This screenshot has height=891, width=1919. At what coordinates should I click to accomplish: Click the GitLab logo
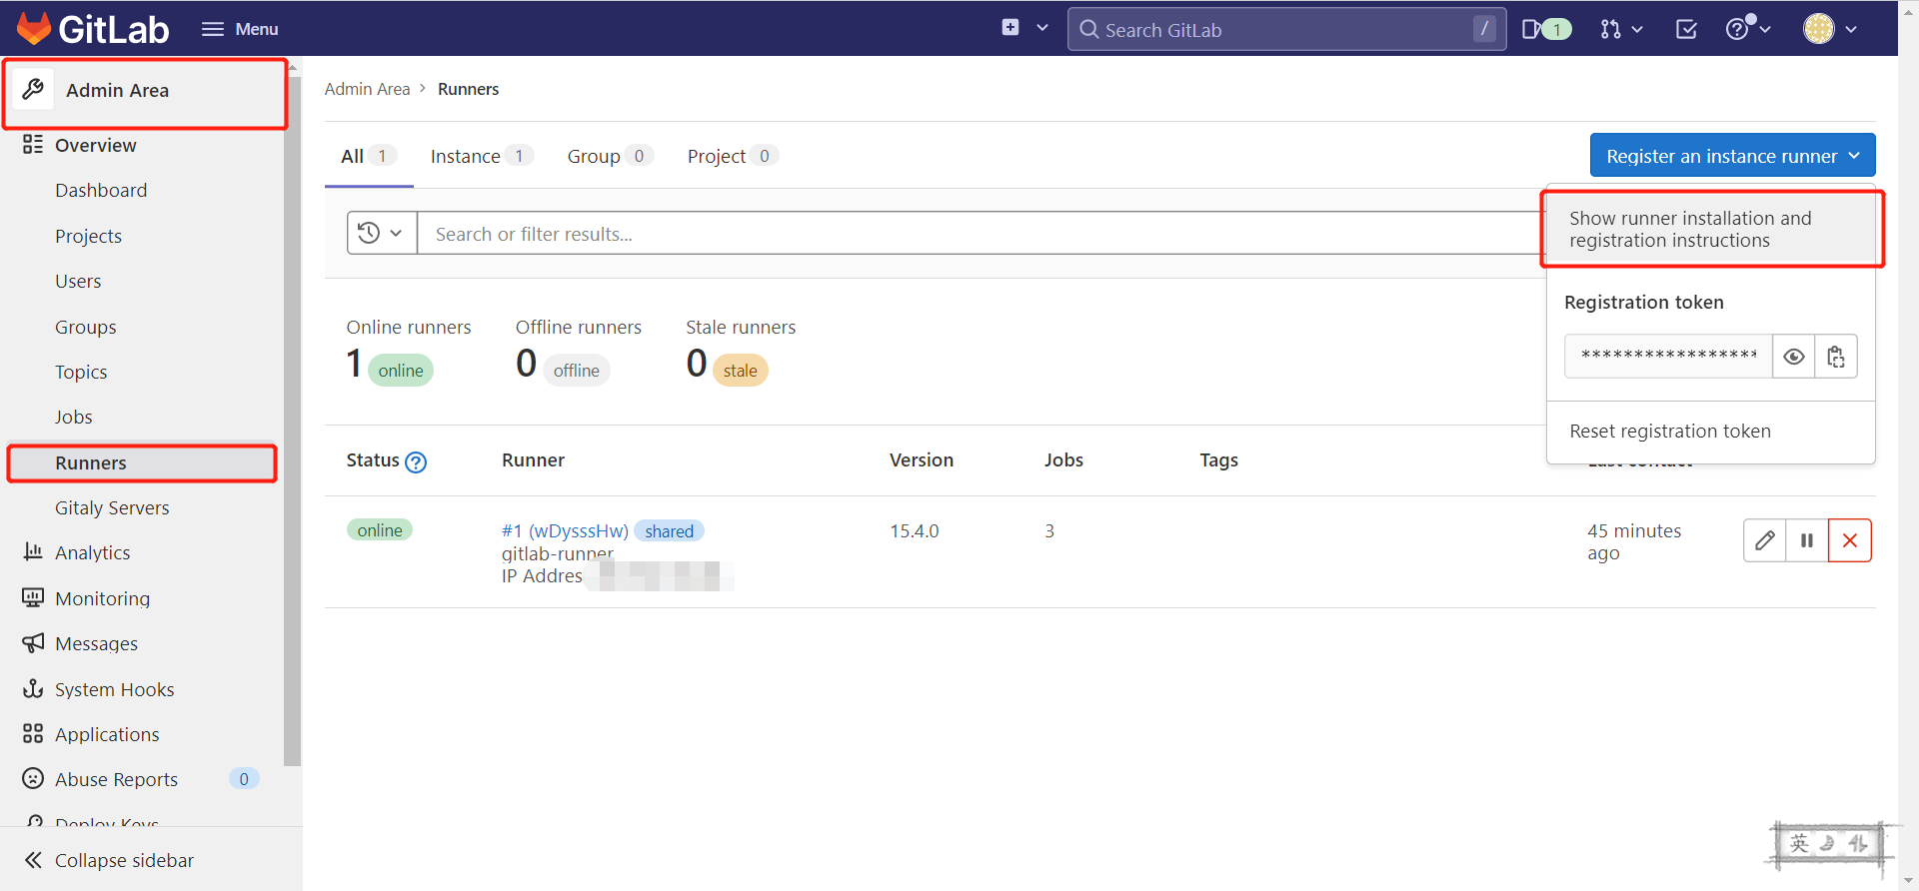coord(93,29)
